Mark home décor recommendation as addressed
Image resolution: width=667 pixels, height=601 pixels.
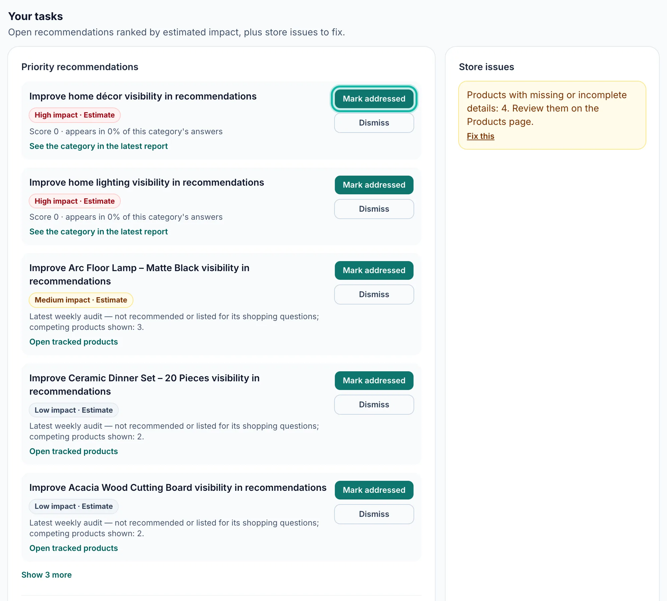374,99
